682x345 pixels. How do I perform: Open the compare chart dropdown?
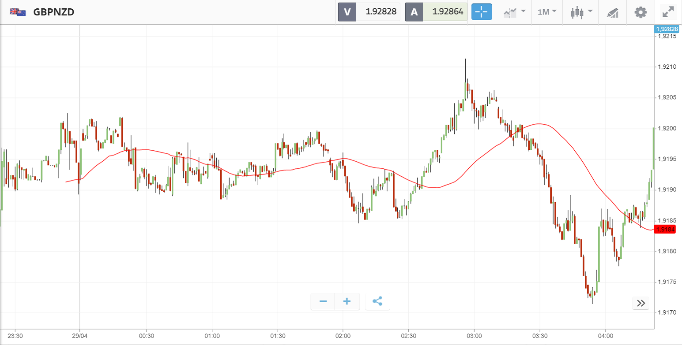point(514,12)
